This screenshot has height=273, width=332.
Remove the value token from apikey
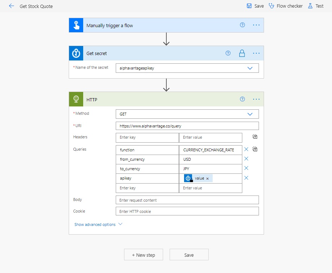point(208,178)
